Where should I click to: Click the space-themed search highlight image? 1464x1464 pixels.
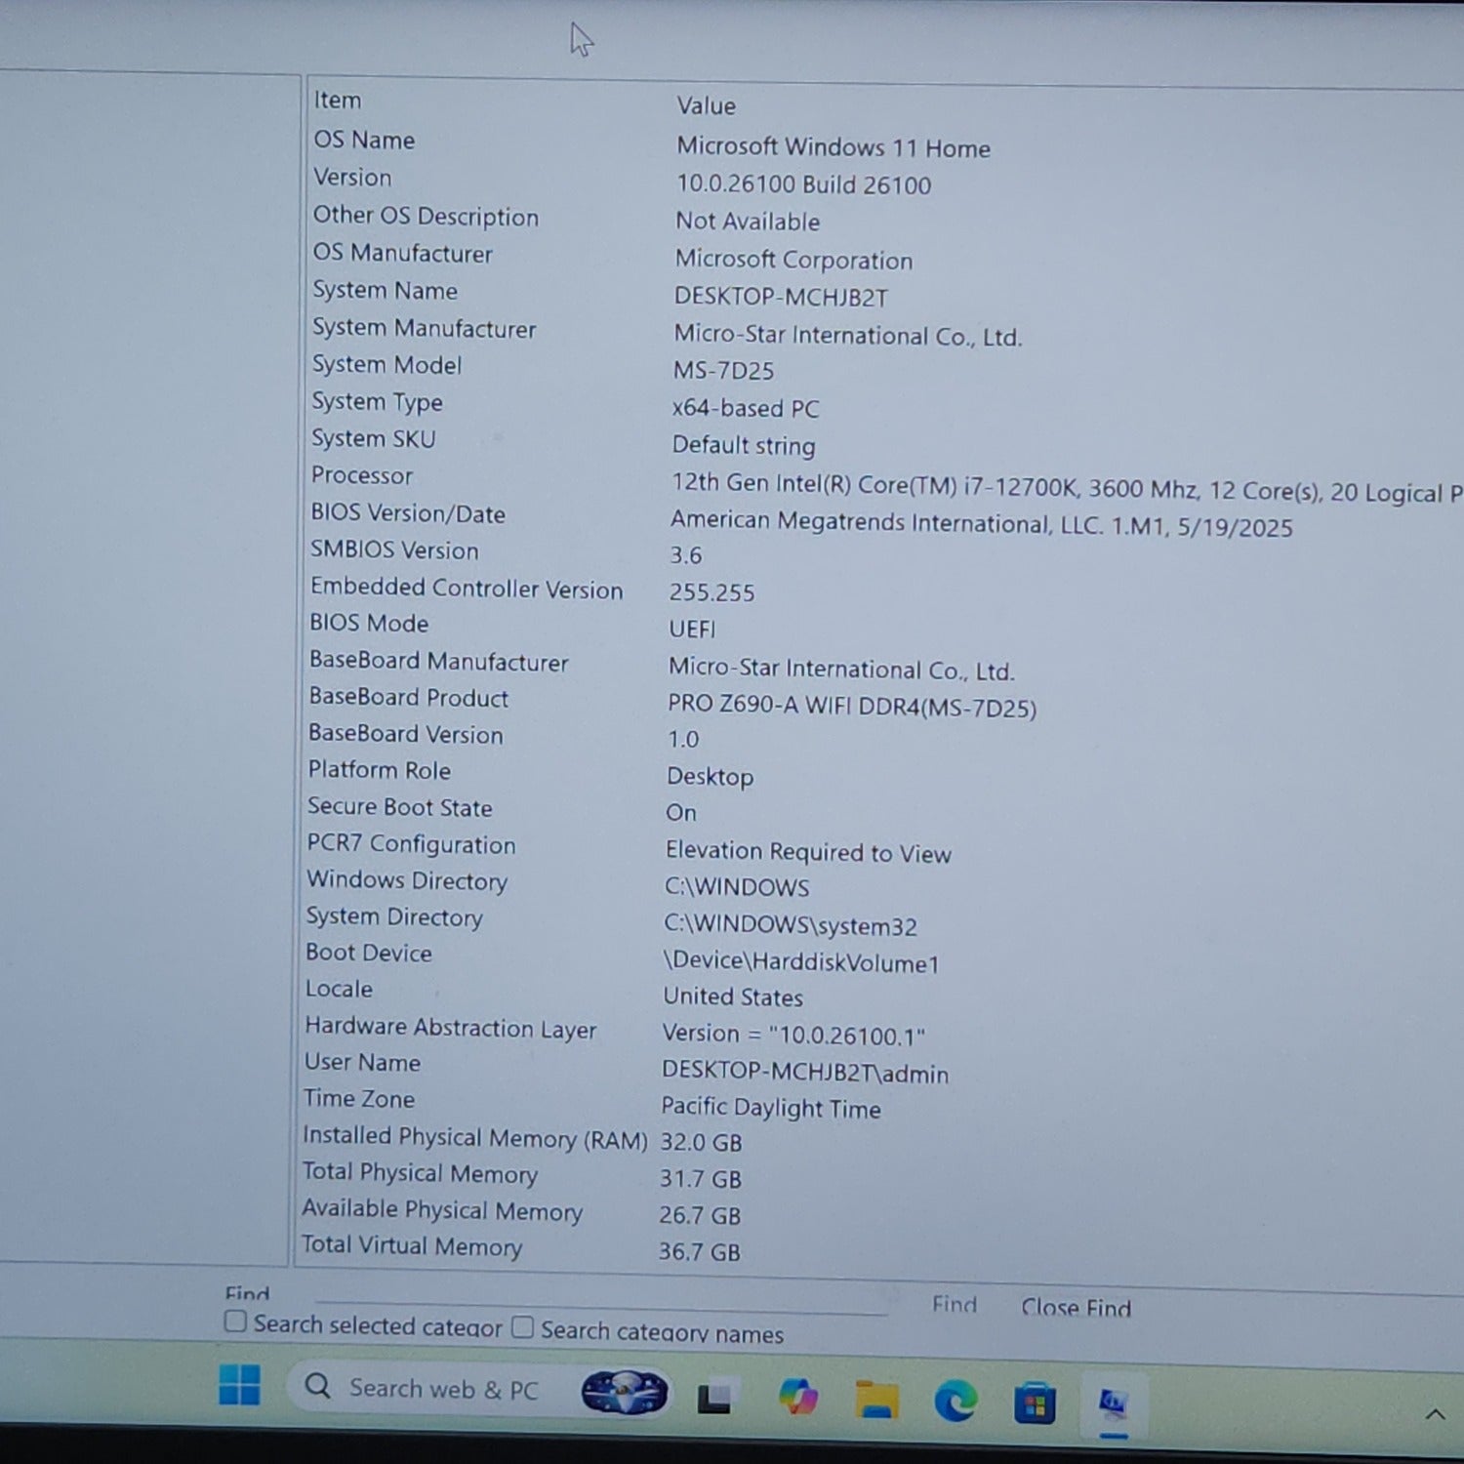click(625, 1393)
